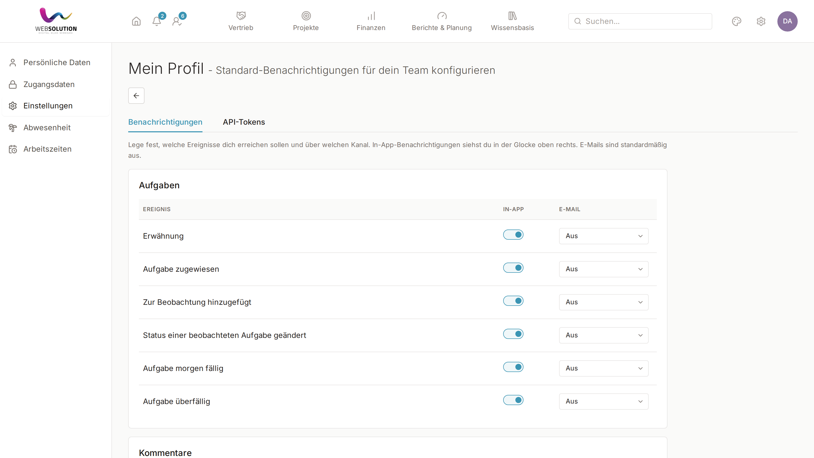Viewport: 814px width, 458px height.
Task: Open E-Mail dropdown for Aufgabe morgen fällig
Action: click(604, 368)
